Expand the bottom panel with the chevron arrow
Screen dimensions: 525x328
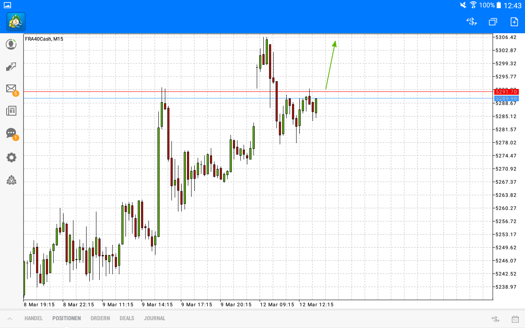[10, 318]
